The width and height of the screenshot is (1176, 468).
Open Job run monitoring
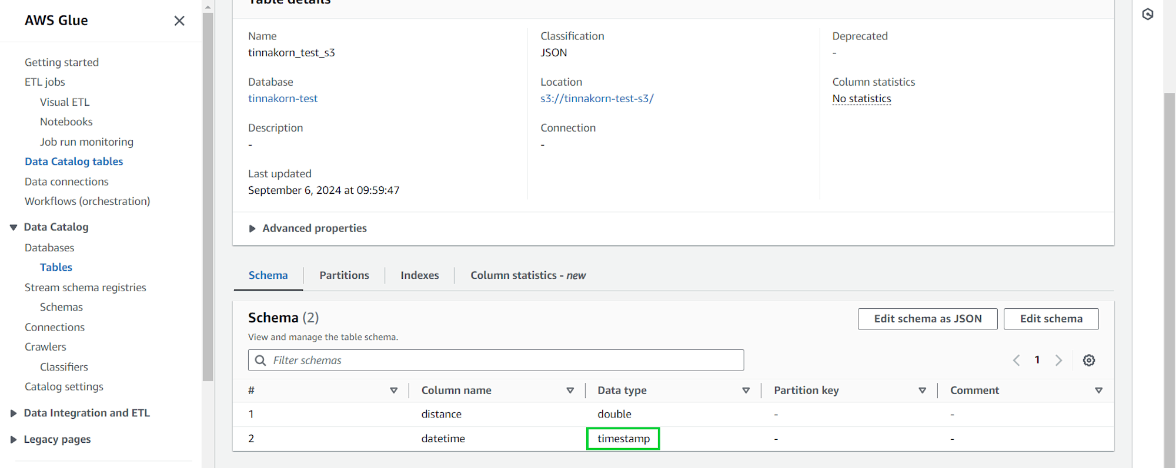coord(86,142)
